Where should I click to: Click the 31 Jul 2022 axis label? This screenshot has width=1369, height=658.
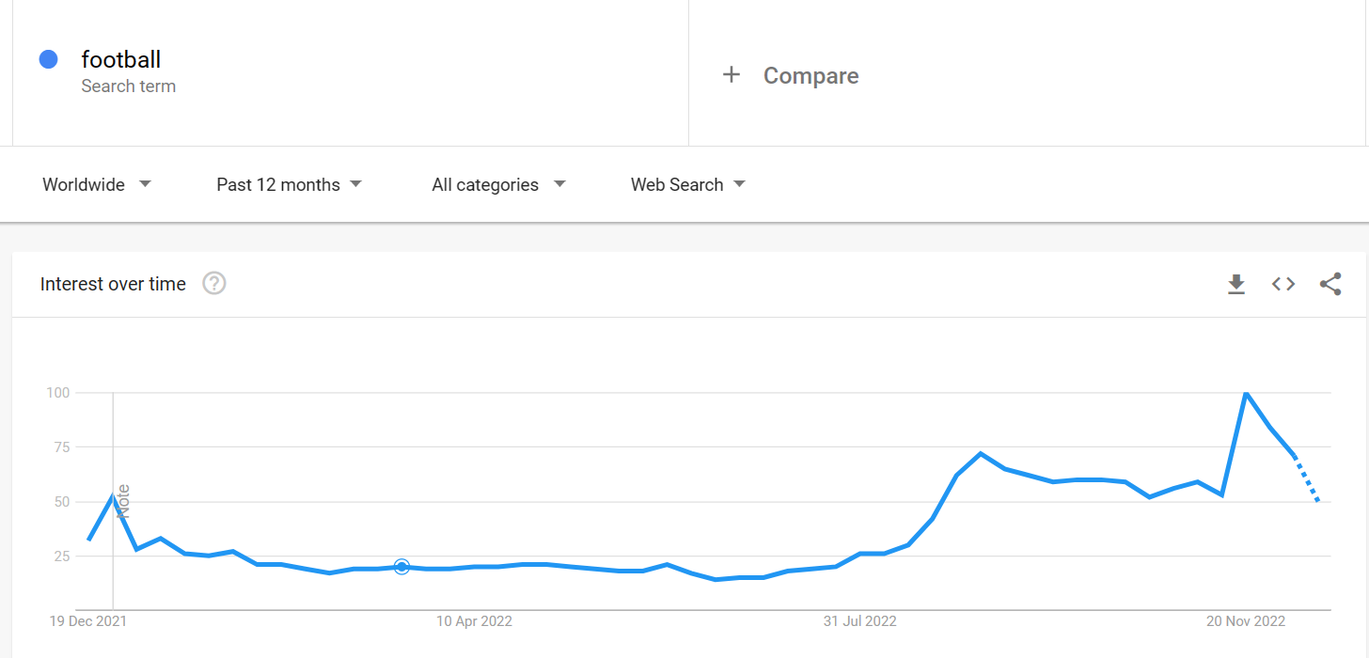(860, 621)
